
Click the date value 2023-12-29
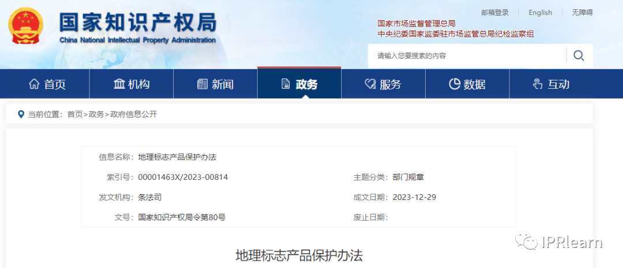click(x=414, y=197)
